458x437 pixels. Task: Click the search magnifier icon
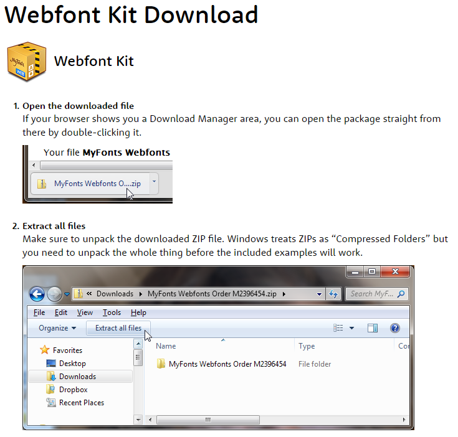tap(401, 294)
